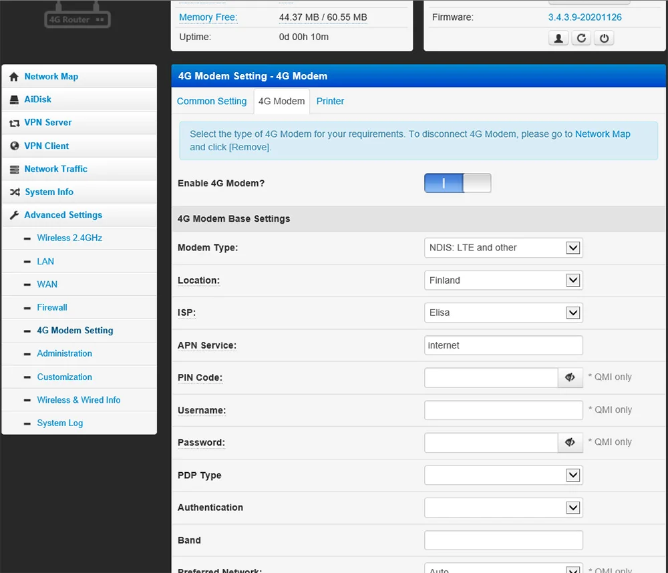Show PIN Code with eye icon
The image size is (668, 573).
570,377
